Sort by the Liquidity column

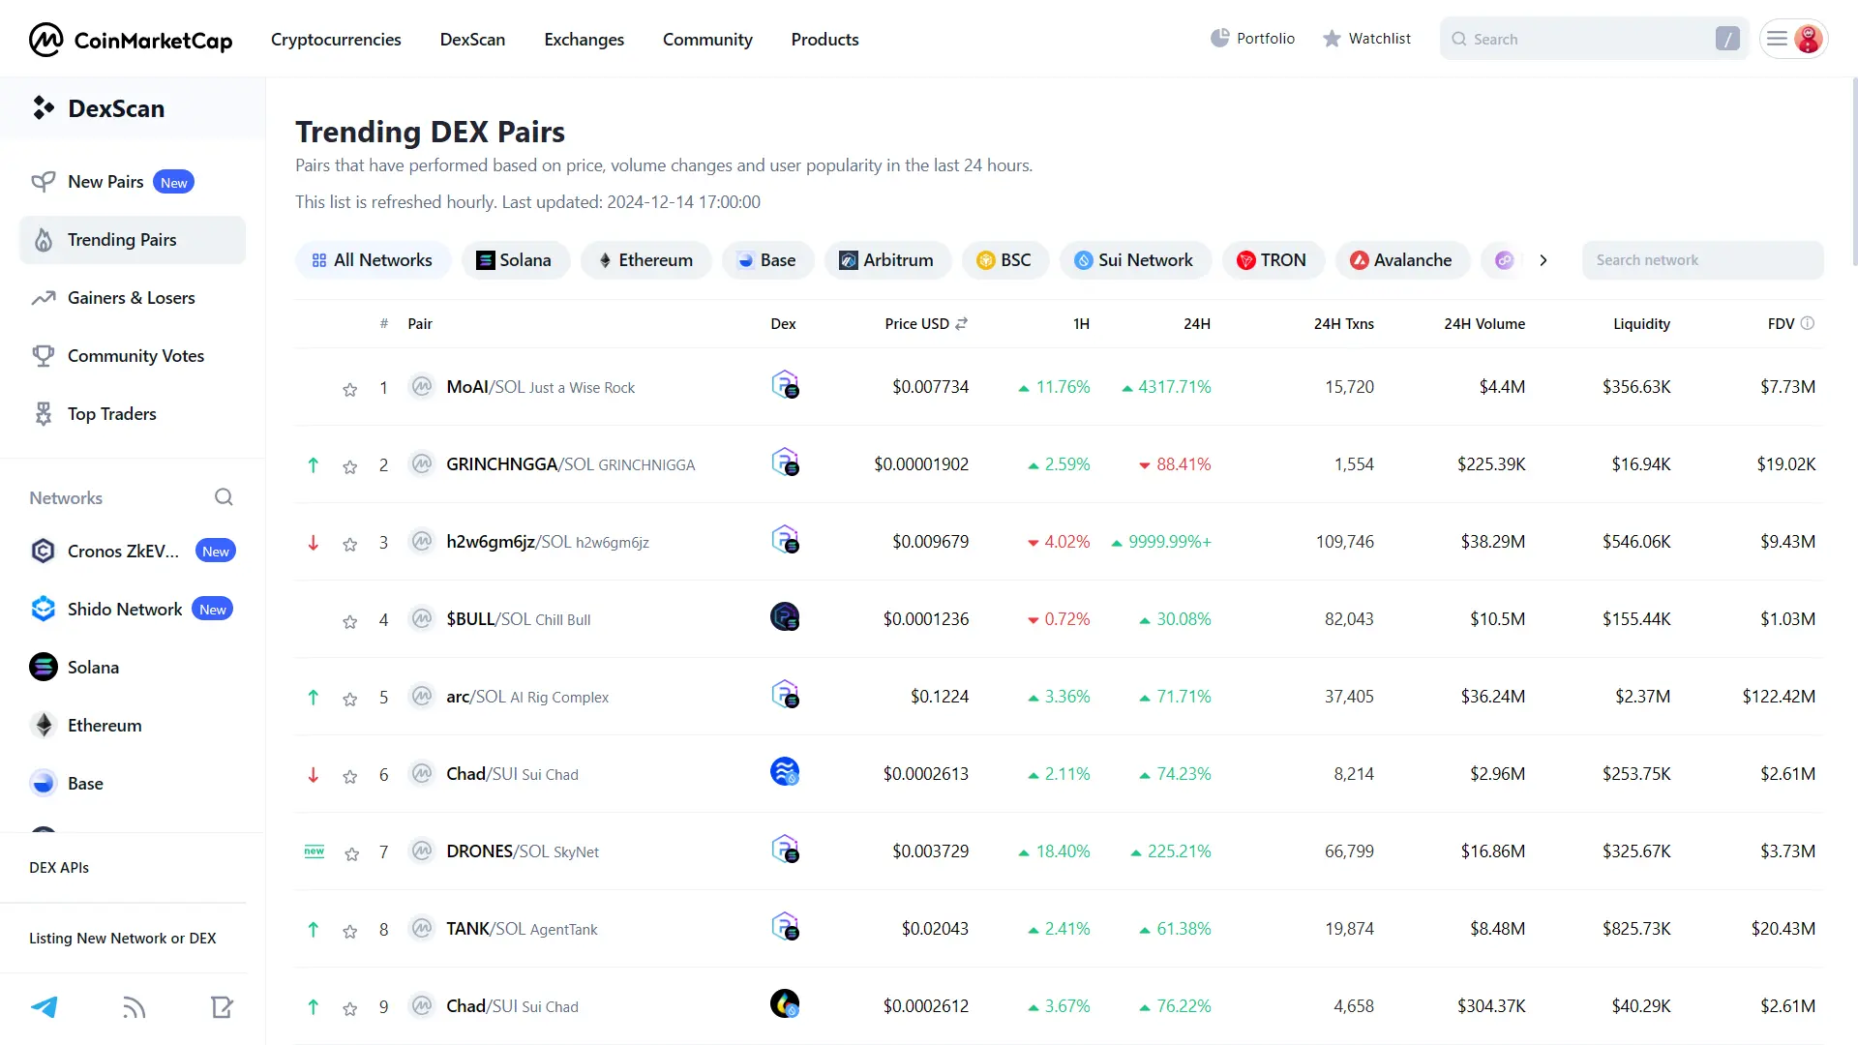click(x=1641, y=323)
